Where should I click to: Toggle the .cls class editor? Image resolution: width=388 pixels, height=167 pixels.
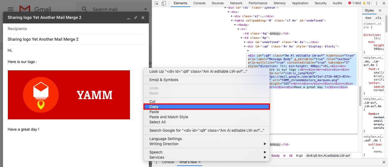pos(378,18)
